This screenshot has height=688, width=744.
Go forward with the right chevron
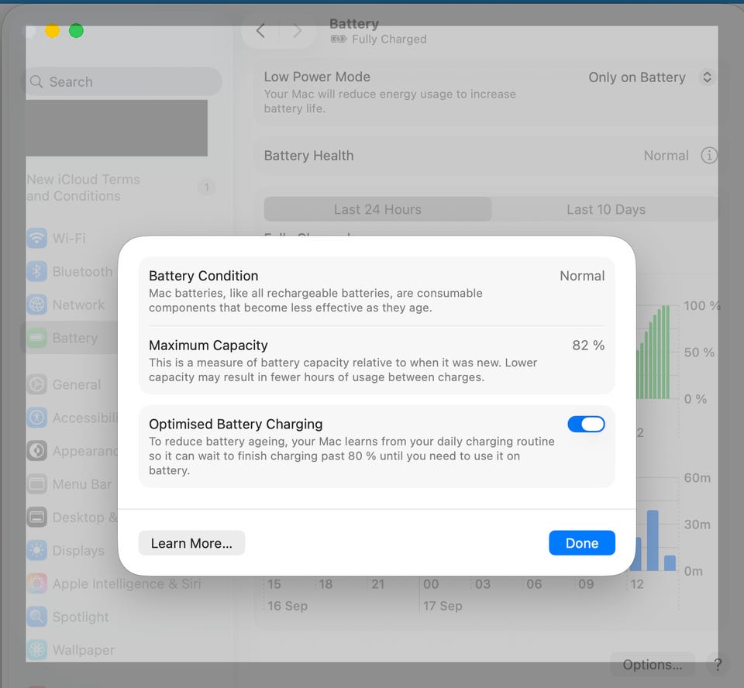[x=297, y=31]
